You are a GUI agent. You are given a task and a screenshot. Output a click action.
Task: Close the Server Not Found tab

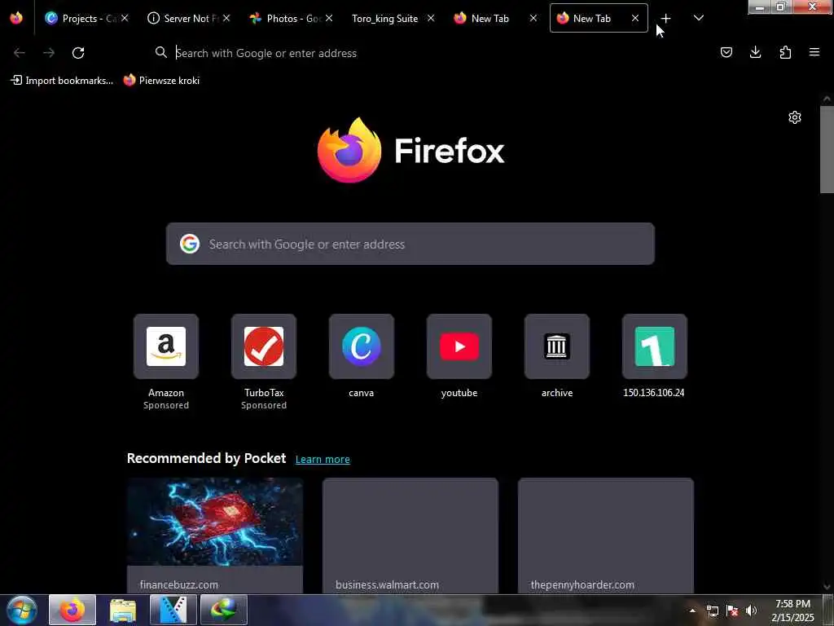(x=226, y=18)
